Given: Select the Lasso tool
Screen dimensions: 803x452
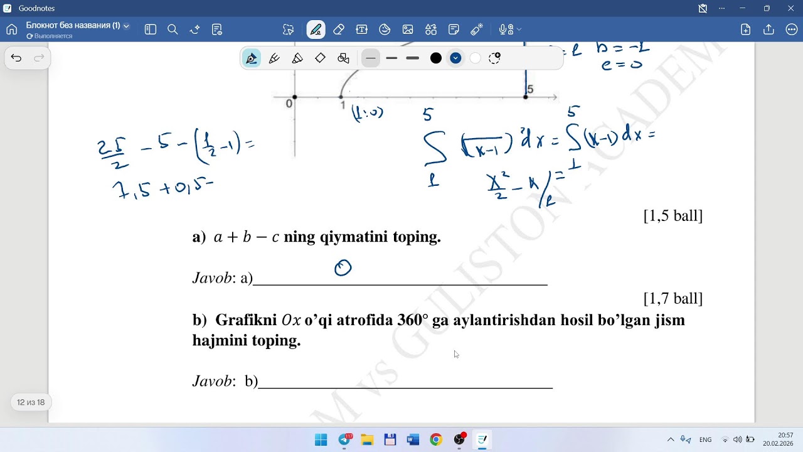Looking at the screenshot, I should point(288,30).
